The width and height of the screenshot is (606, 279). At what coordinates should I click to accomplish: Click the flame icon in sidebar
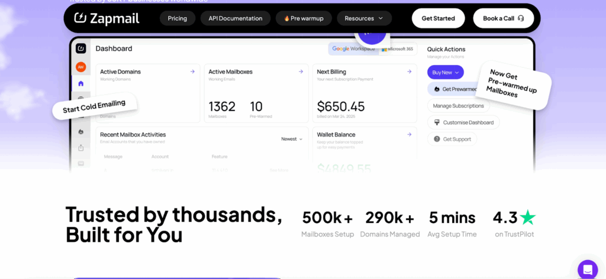click(80, 132)
